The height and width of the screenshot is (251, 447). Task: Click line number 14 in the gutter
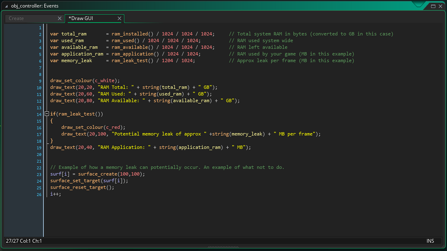tap(39, 114)
